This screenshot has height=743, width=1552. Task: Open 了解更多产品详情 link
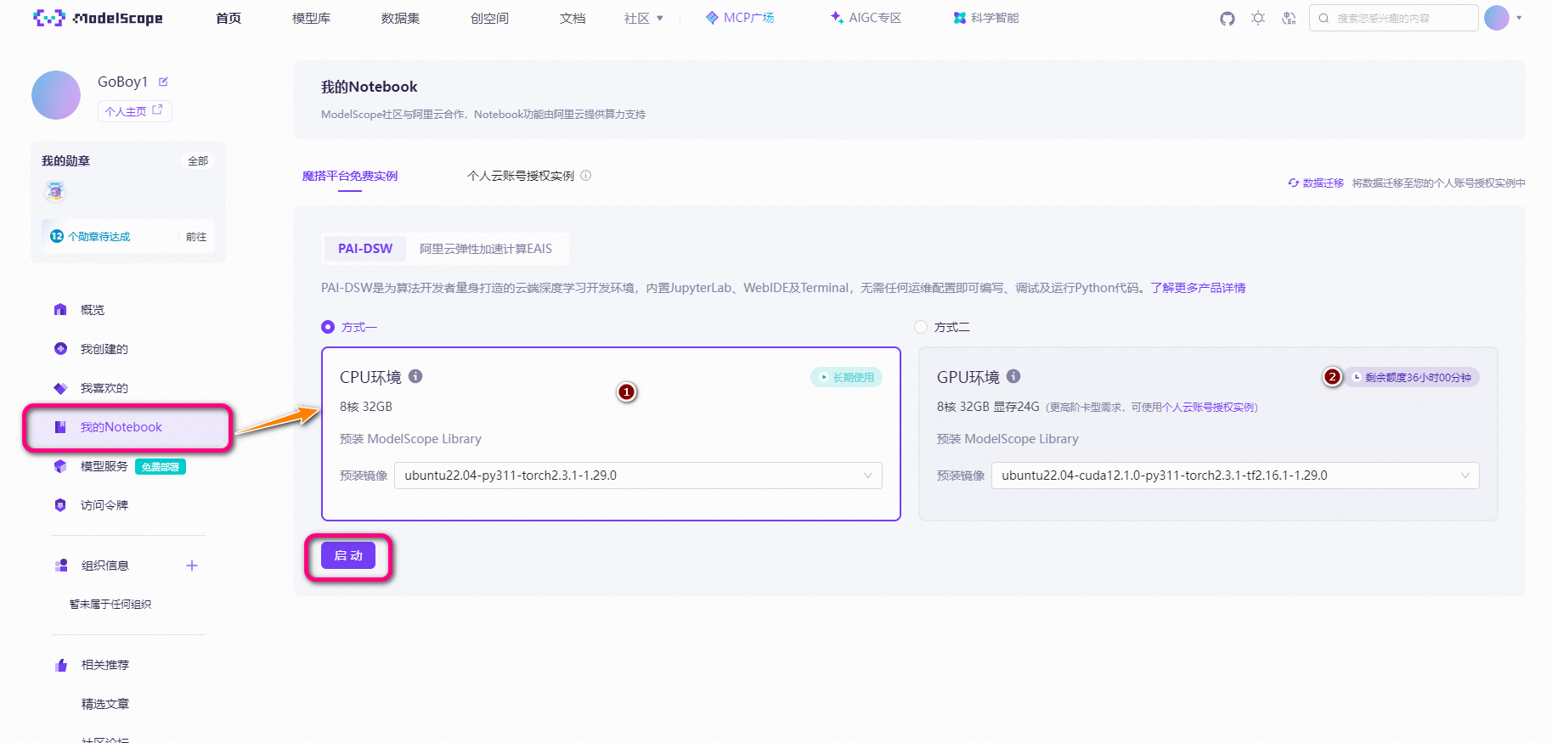pos(1198,288)
